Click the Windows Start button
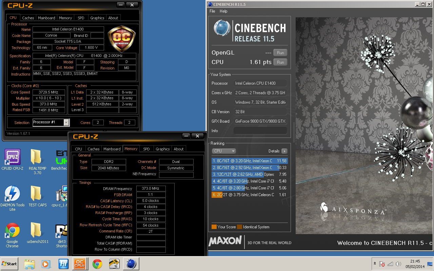 (9, 264)
